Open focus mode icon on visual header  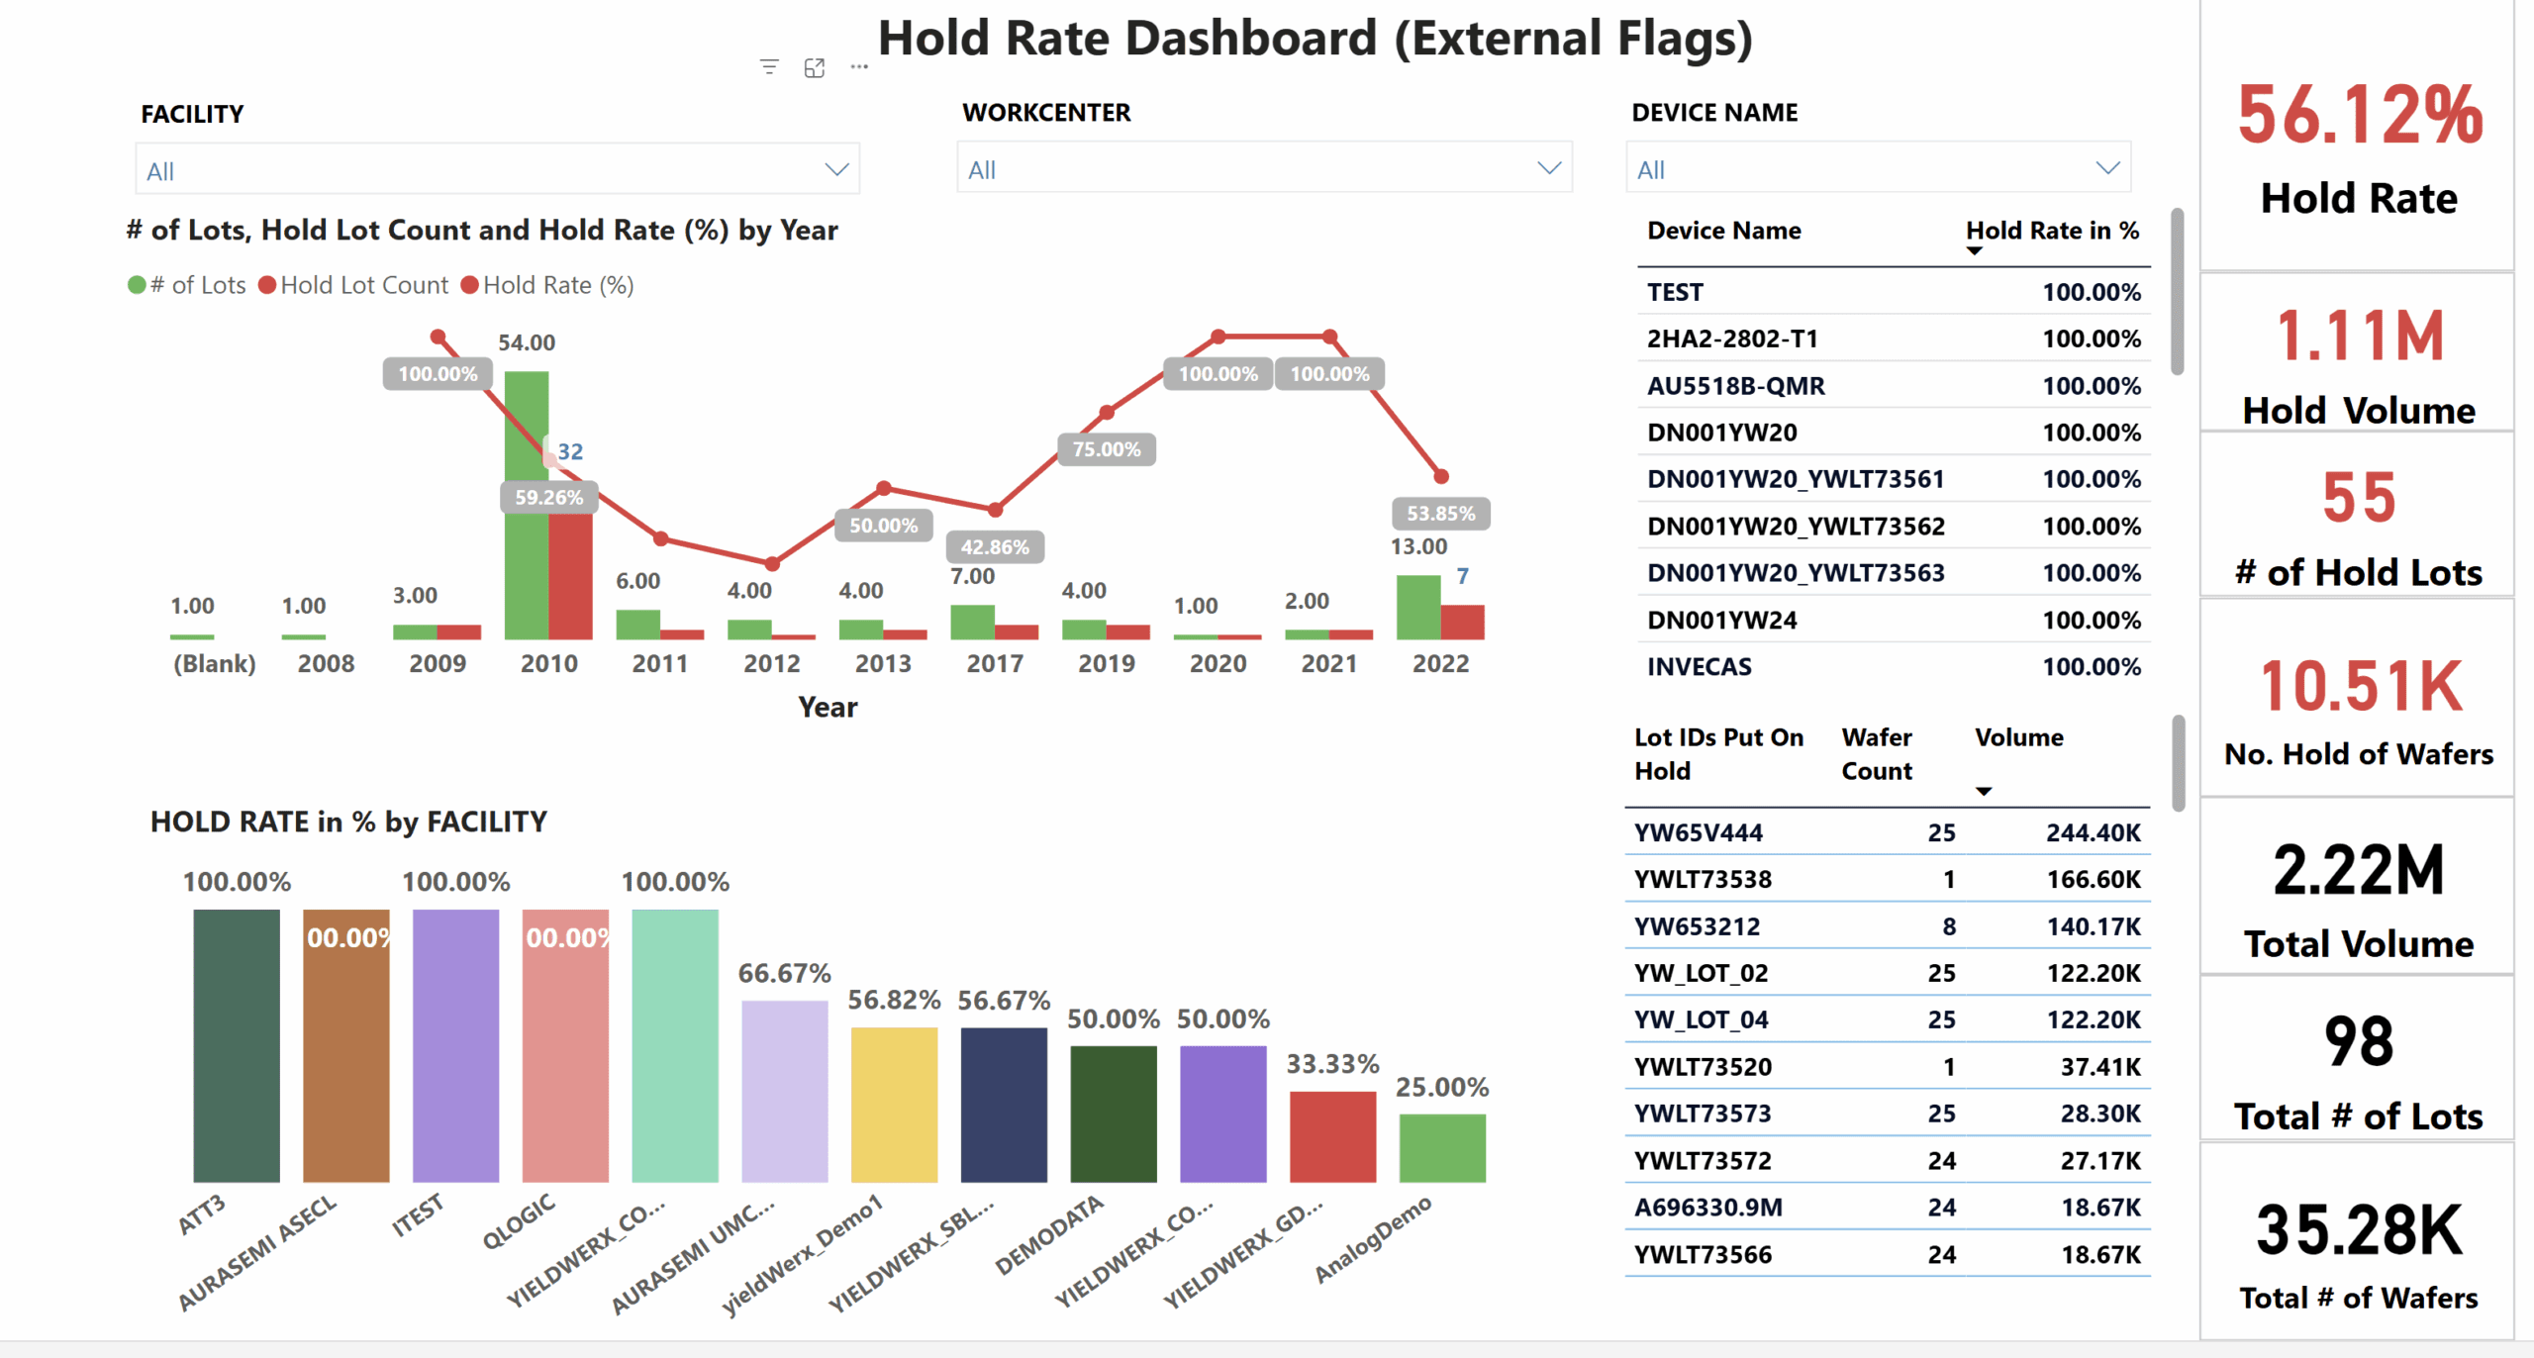tap(815, 67)
